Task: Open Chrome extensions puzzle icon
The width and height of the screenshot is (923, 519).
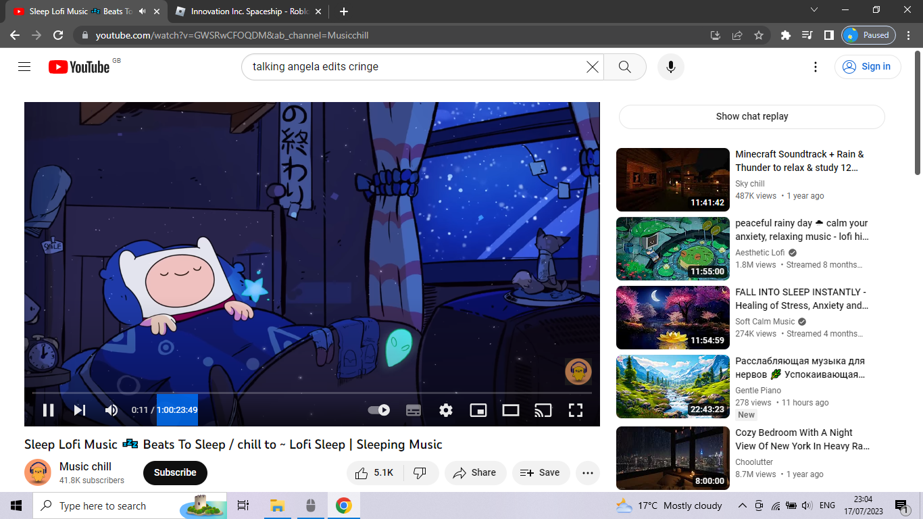Action: (785, 35)
